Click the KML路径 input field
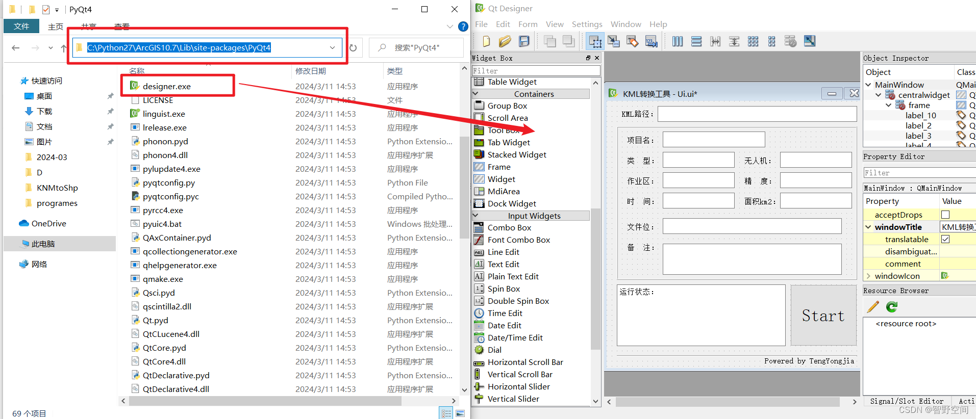Screen dimensions: 976x419 pos(757,114)
